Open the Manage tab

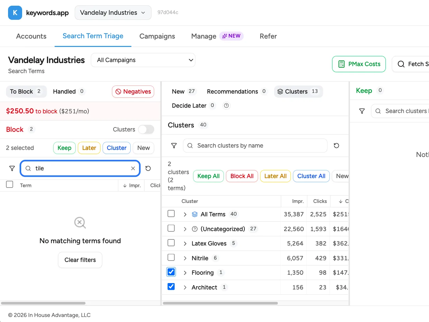(x=203, y=36)
